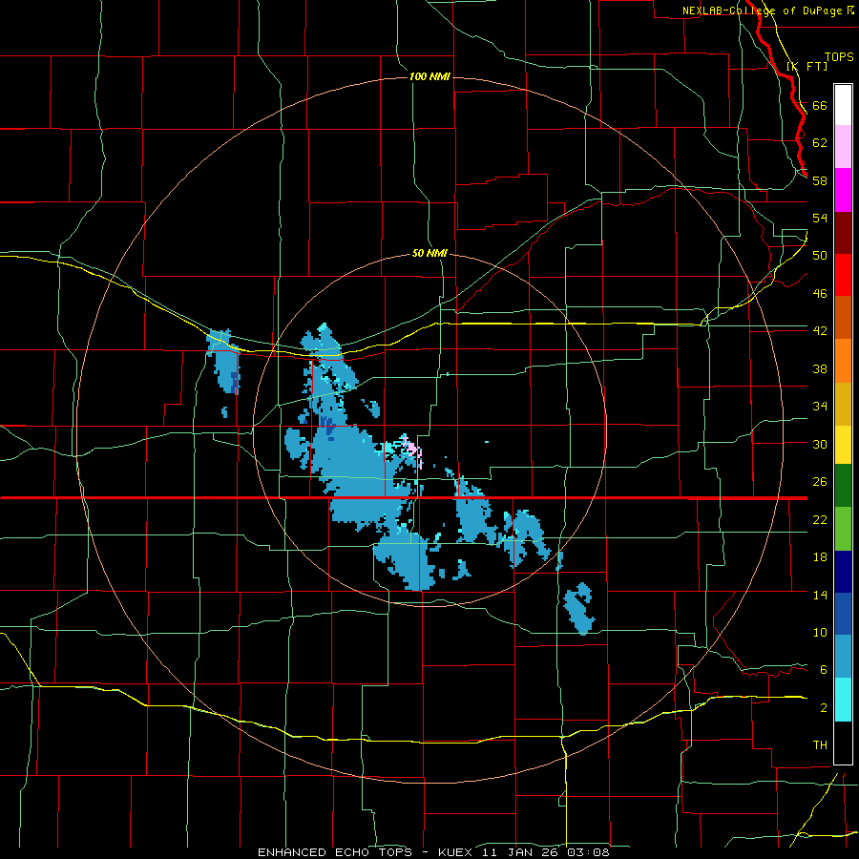Click the ENHANCED ECHO TOPS caption

click(x=335, y=852)
